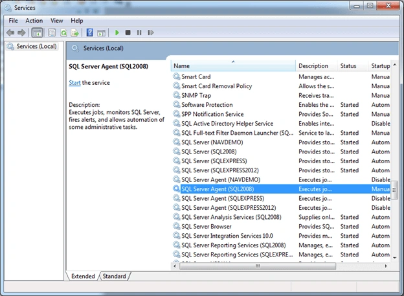The image size is (404, 296).
Task: Select SQL Server Analysis Services (SQL2008)
Action: (x=281, y=217)
